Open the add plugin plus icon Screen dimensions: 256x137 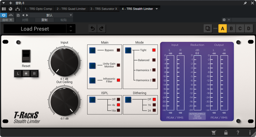tap(11, 3)
